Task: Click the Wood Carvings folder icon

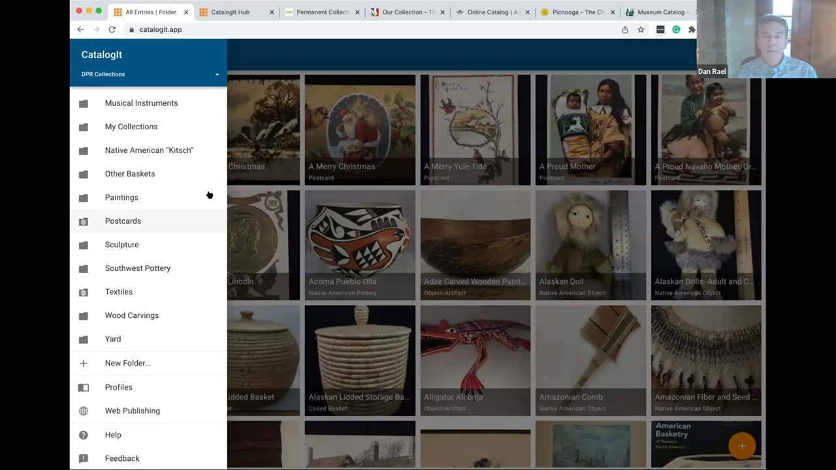Action: [84, 315]
